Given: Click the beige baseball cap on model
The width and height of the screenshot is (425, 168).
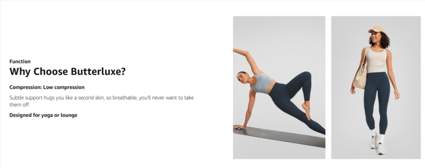Looking at the screenshot, I should click(376, 29).
